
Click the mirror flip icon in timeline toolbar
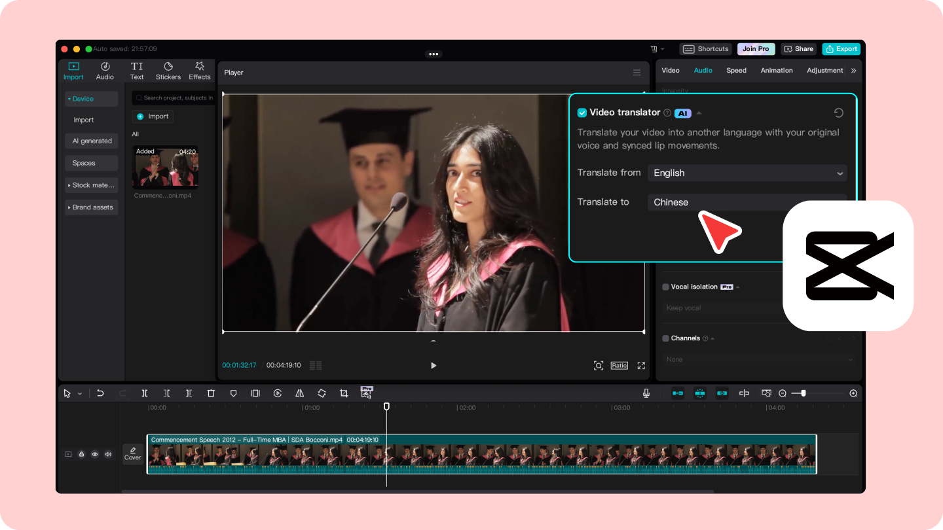pos(299,393)
